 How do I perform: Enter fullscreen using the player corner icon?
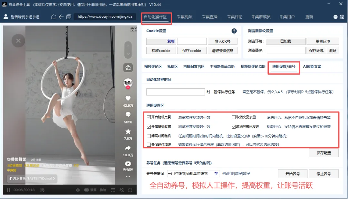point(130,190)
